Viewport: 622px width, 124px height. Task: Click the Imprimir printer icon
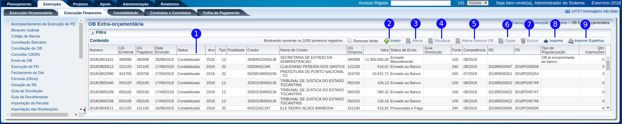(546, 41)
